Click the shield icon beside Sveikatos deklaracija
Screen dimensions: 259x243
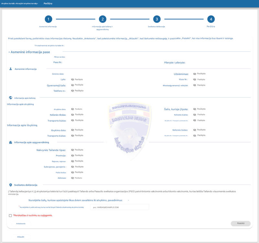tap(11, 185)
